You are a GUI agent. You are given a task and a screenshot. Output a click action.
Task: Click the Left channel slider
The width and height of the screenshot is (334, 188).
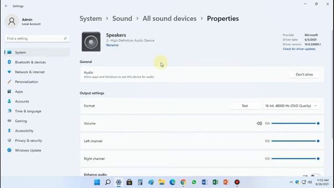pyautogui.click(x=295, y=141)
